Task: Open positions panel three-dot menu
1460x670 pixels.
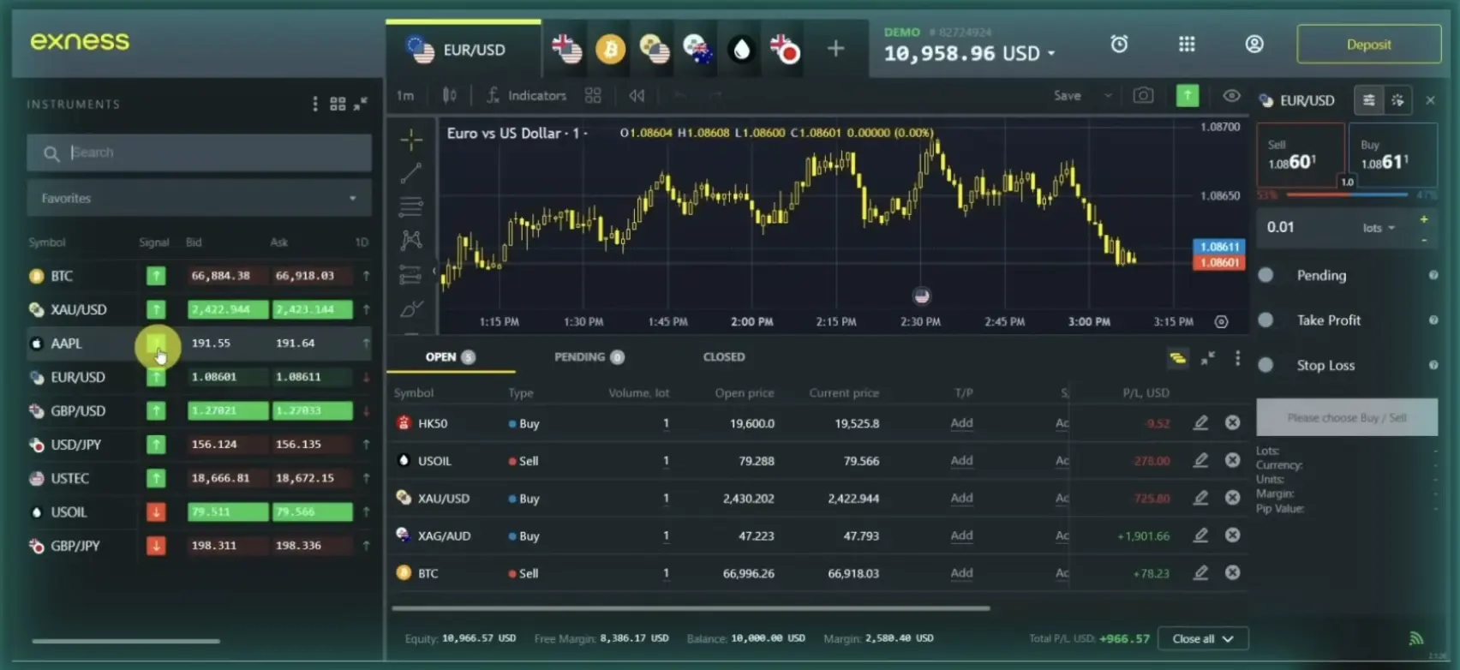Action: (x=1237, y=358)
